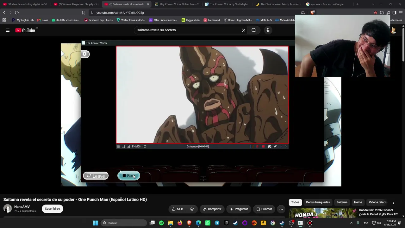405x228 pixels.
Task: Select the Saitama filter chip
Action: (342, 202)
